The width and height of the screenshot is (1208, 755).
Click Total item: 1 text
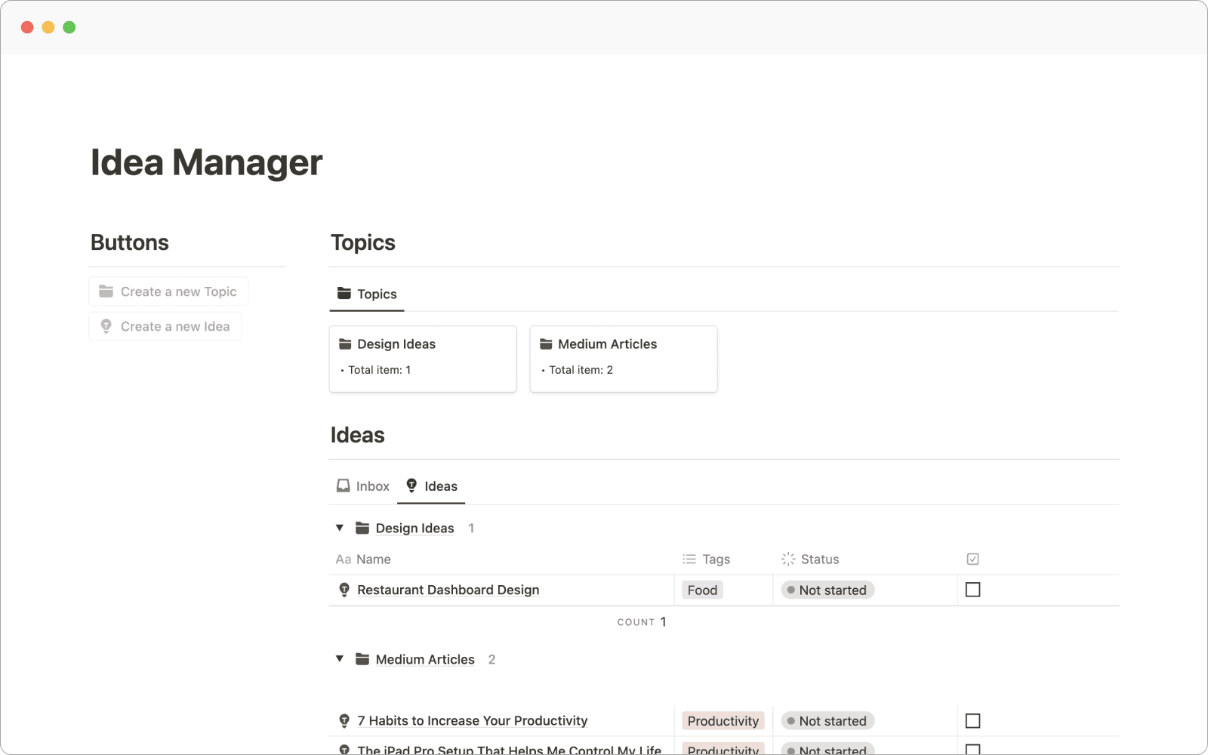(x=380, y=370)
